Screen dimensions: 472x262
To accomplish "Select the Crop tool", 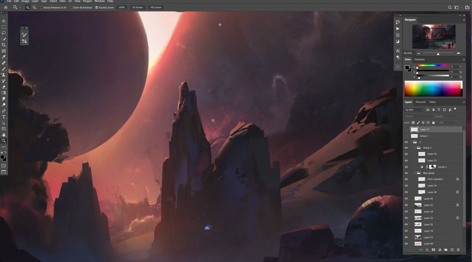I will [x=4, y=45].
